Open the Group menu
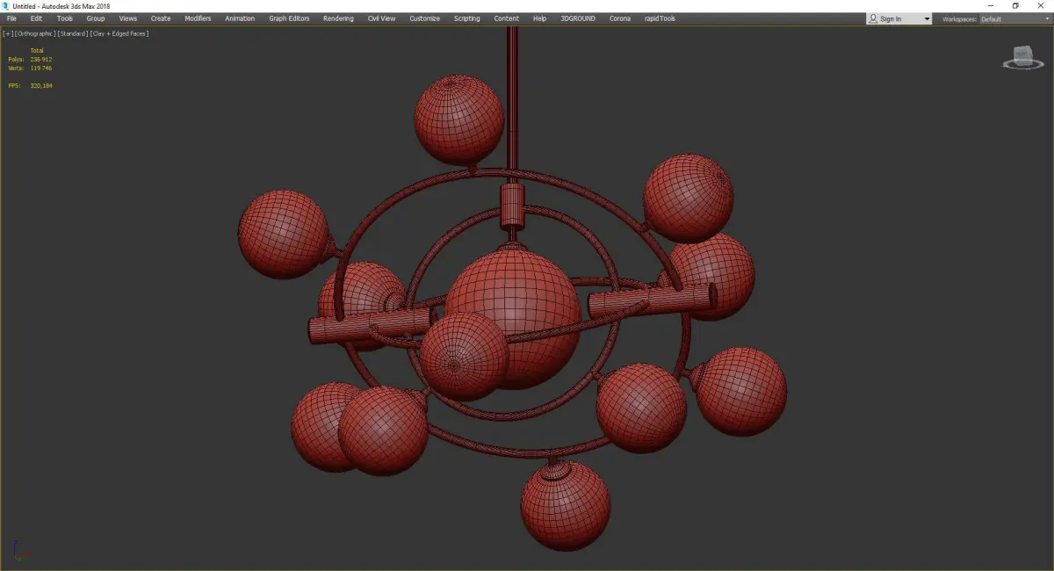The image size is (1054, 571). click(95, 18)
